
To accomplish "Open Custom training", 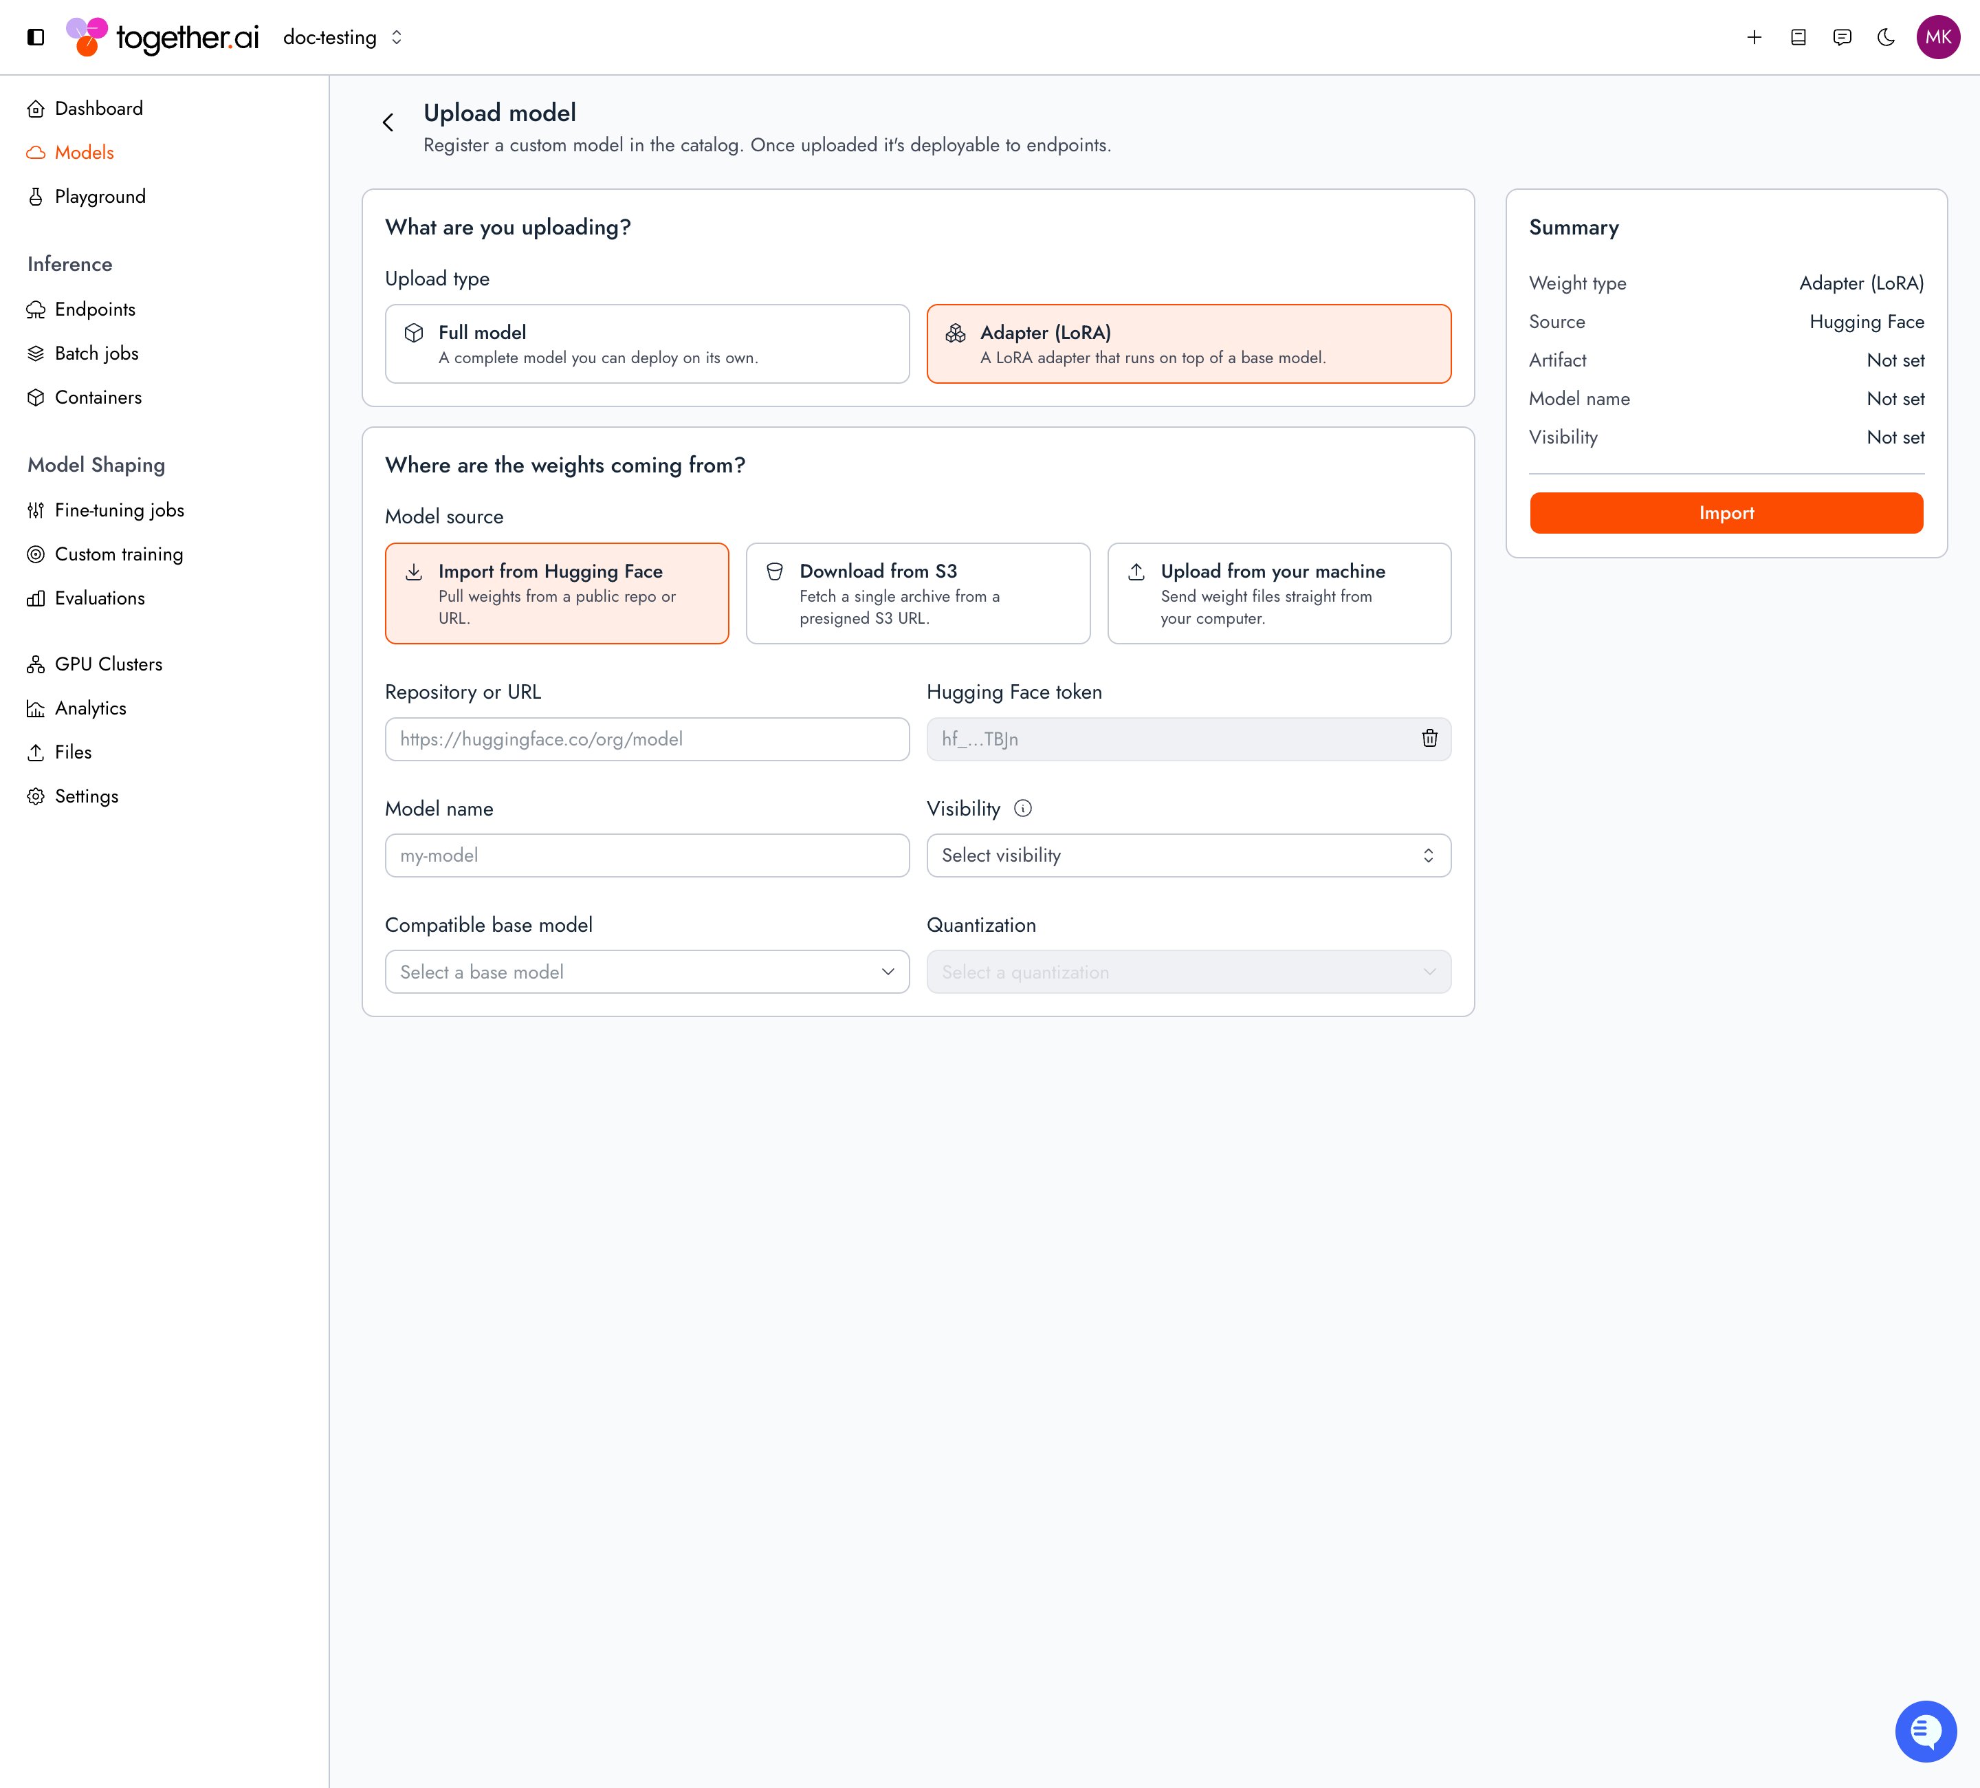I will [105, 554].
